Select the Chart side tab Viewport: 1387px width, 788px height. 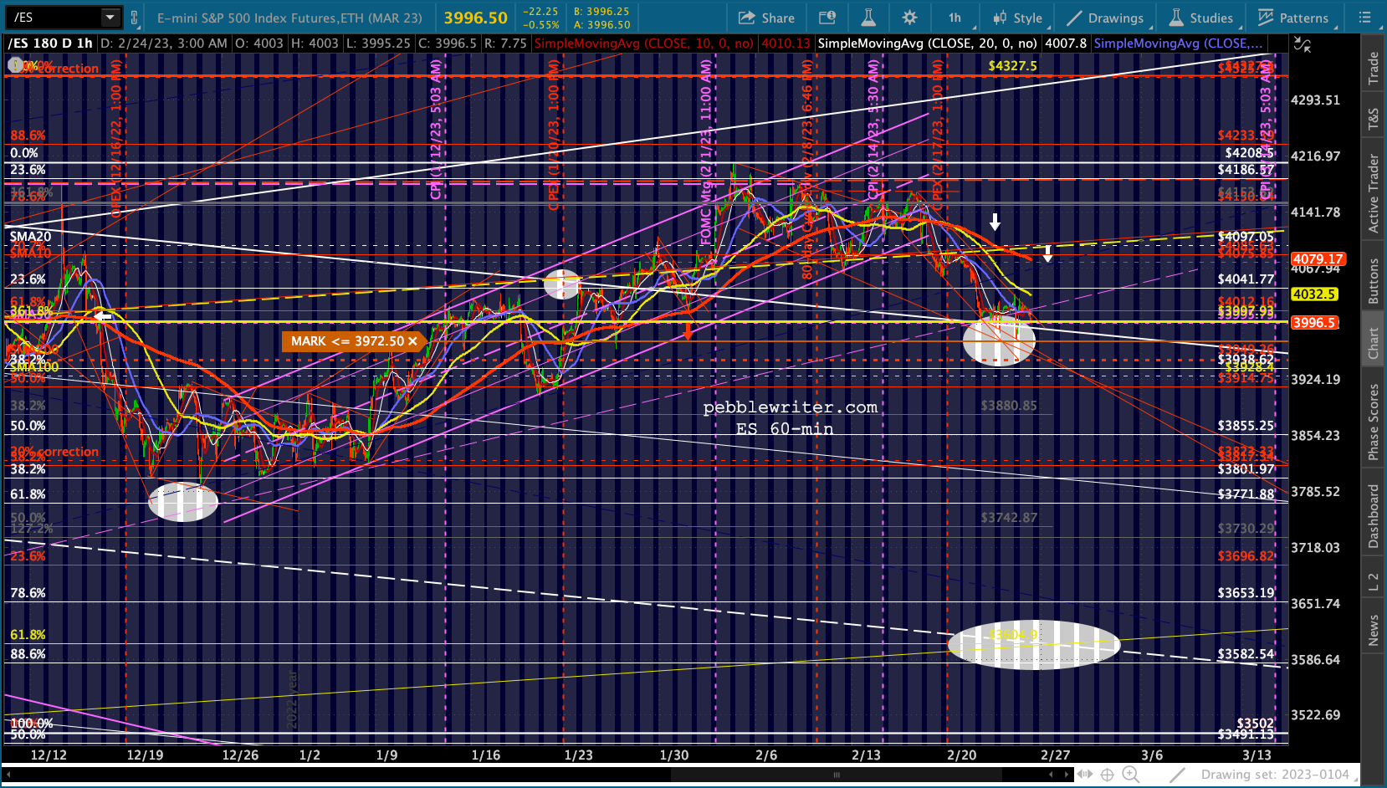point(1373,344)
